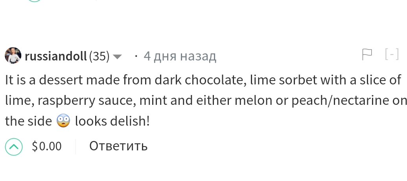Click the Ответить reply link
The image size is (407, 181).
click(118, 146)
